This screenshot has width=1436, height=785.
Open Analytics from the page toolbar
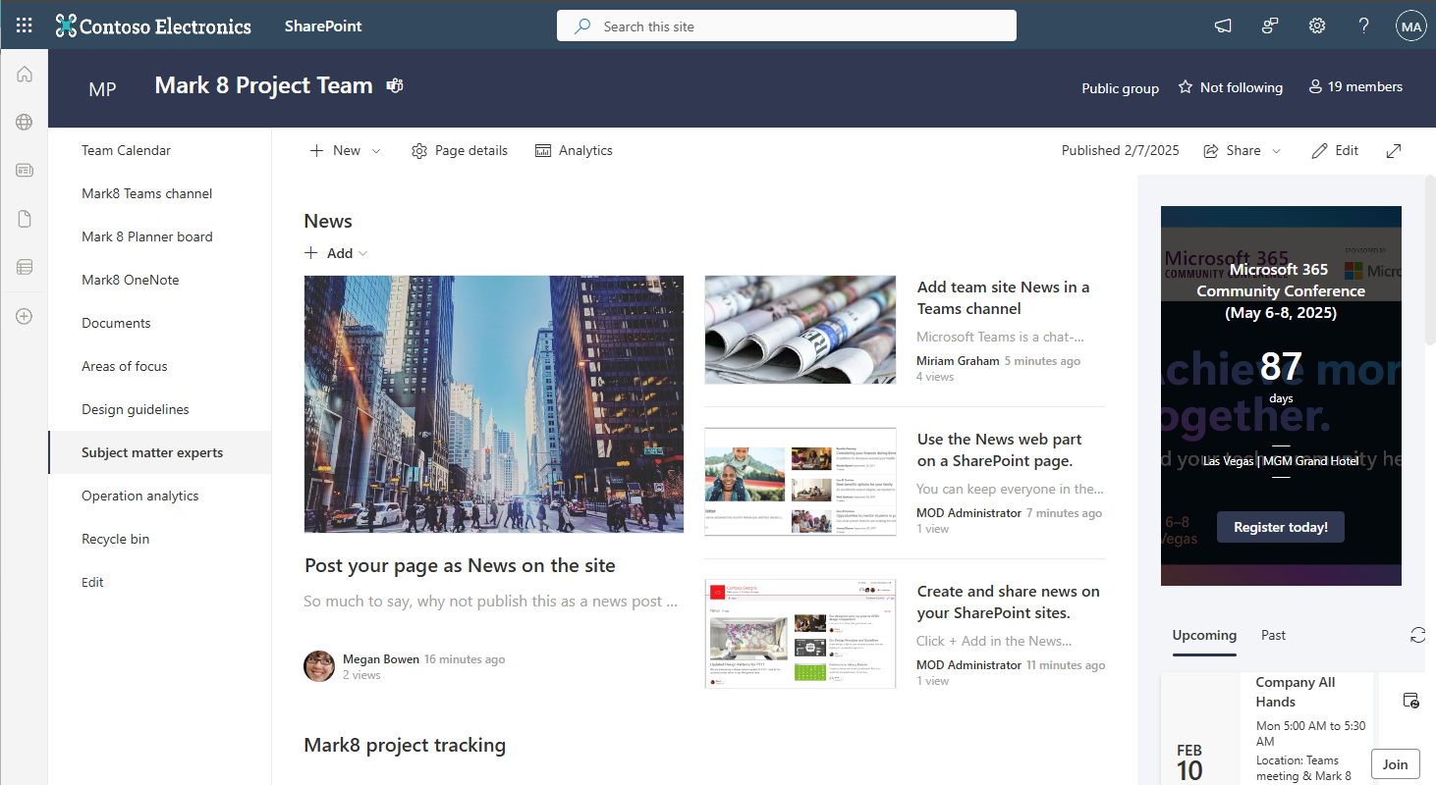[x=574, y=150]
